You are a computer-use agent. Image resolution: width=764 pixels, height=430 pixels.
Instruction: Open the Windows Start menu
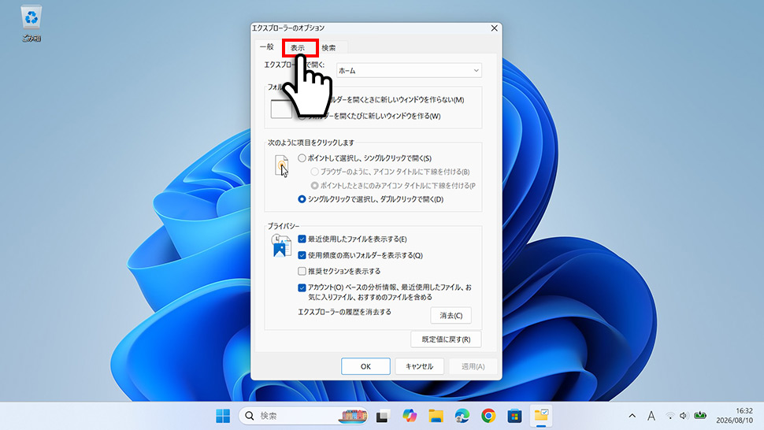pos(223,416)
